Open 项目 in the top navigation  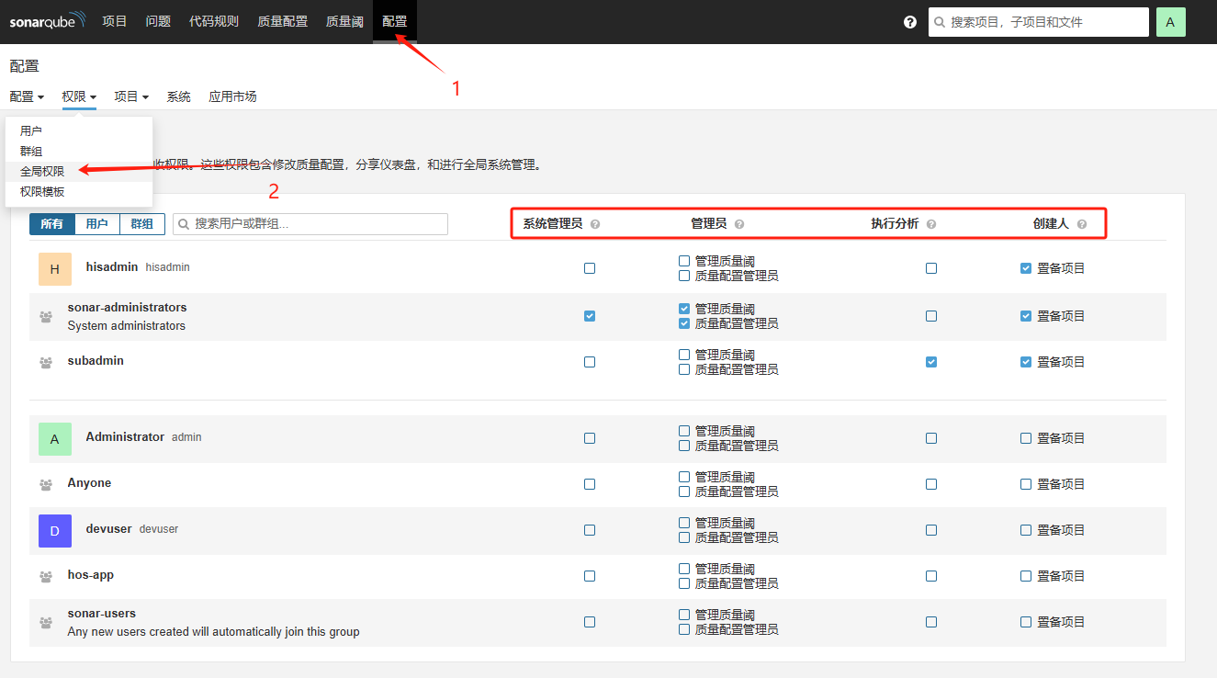click(x=115, y=21)
